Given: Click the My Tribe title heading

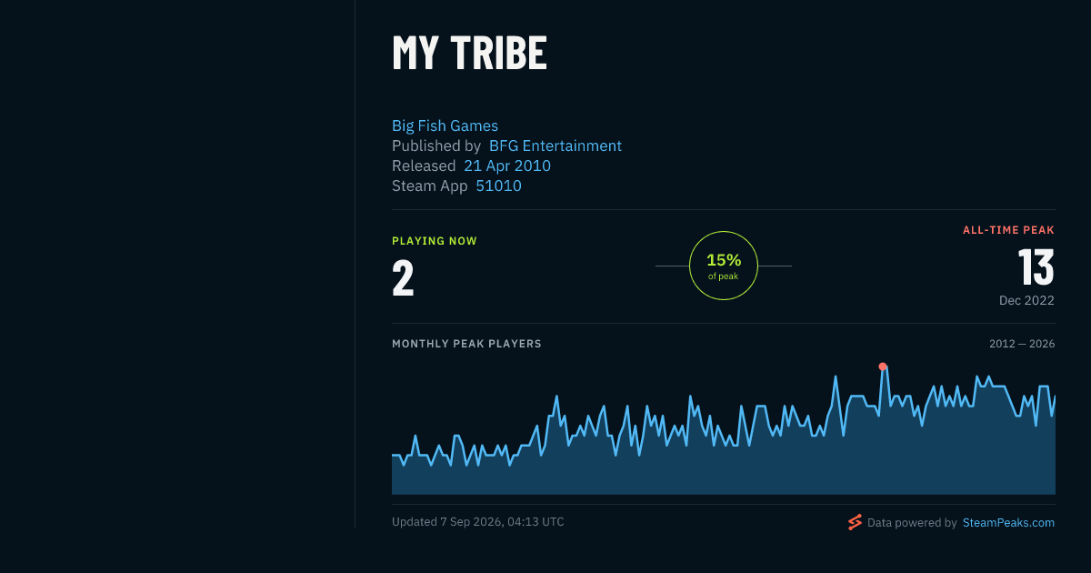Looking at the screenshot, I should point(469,54).
